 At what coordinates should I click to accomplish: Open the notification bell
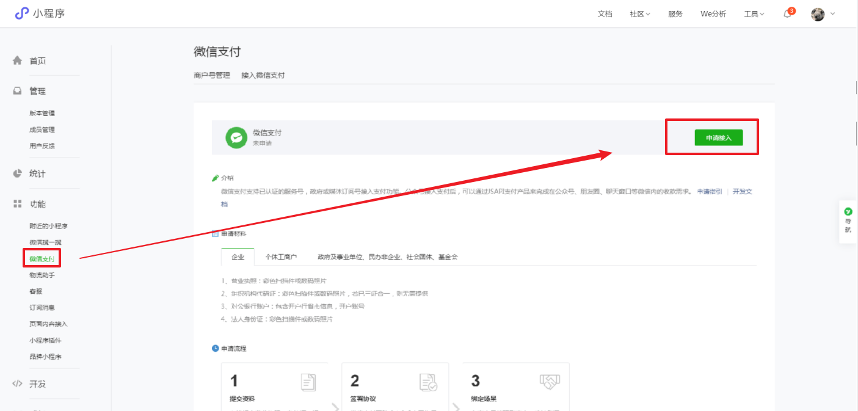click(x=788, y=14)
